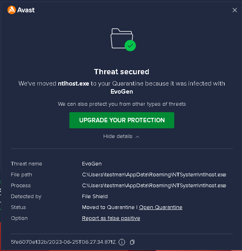242x251 pixels.
Task: Click the File Shield detection value
Action: pyautogui.click(x=95, y=197)
